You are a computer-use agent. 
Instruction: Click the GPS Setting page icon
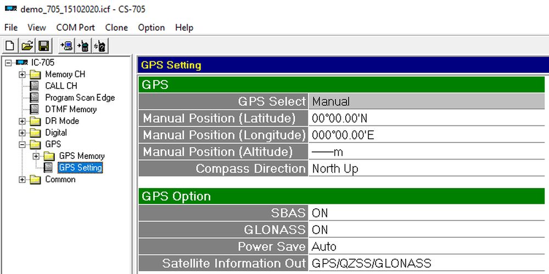(x=48, y=168)
